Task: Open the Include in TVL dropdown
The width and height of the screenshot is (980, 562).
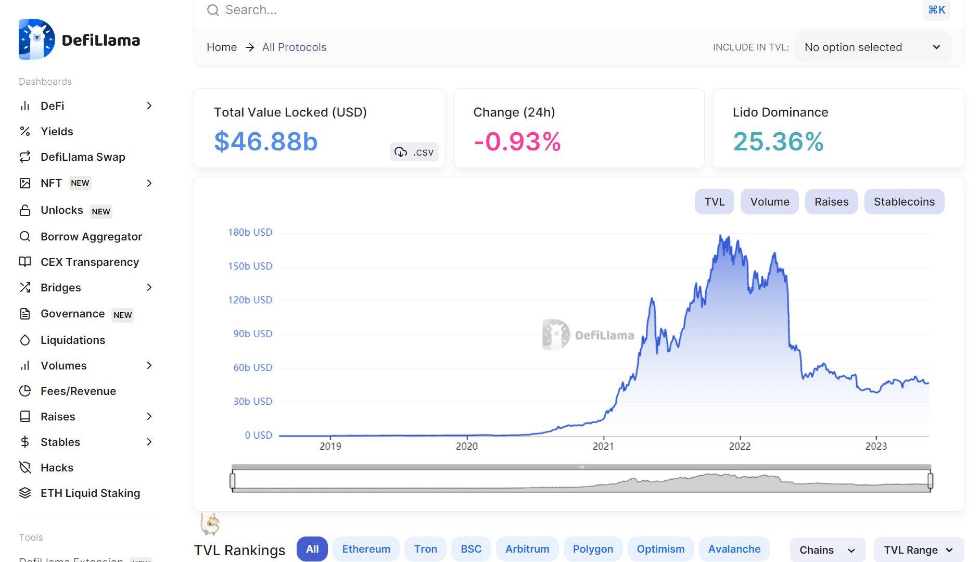Action: tap(873, 47)
